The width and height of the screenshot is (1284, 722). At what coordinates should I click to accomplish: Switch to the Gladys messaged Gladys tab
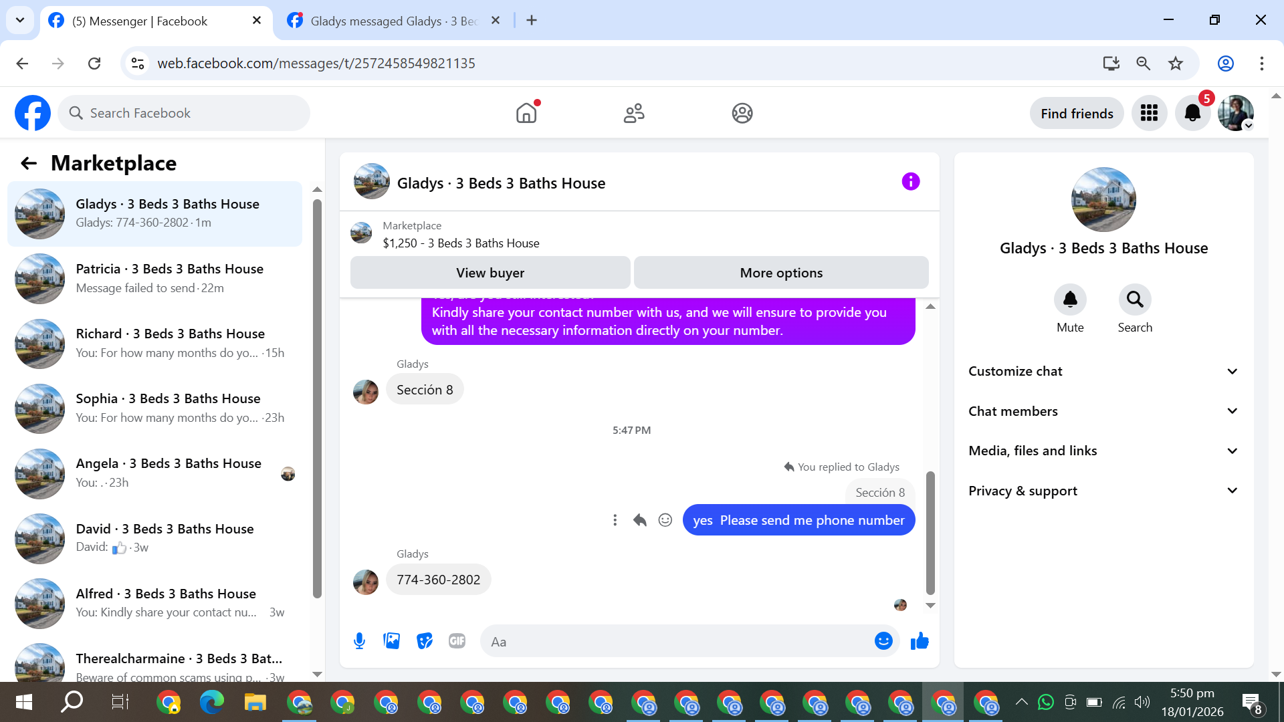(x=393, y=21)
